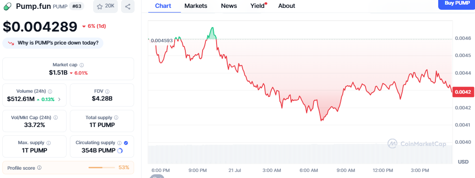475x178 pixels.
Task: Click the Total supply info icon
Action: point(116,118)
